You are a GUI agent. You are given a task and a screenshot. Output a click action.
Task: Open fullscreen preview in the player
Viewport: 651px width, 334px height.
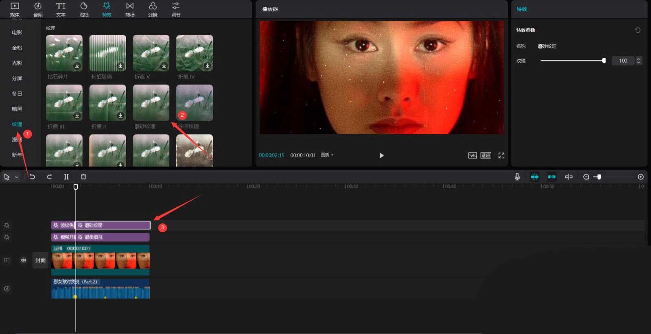pyautogui.click(x=501, y=155)
